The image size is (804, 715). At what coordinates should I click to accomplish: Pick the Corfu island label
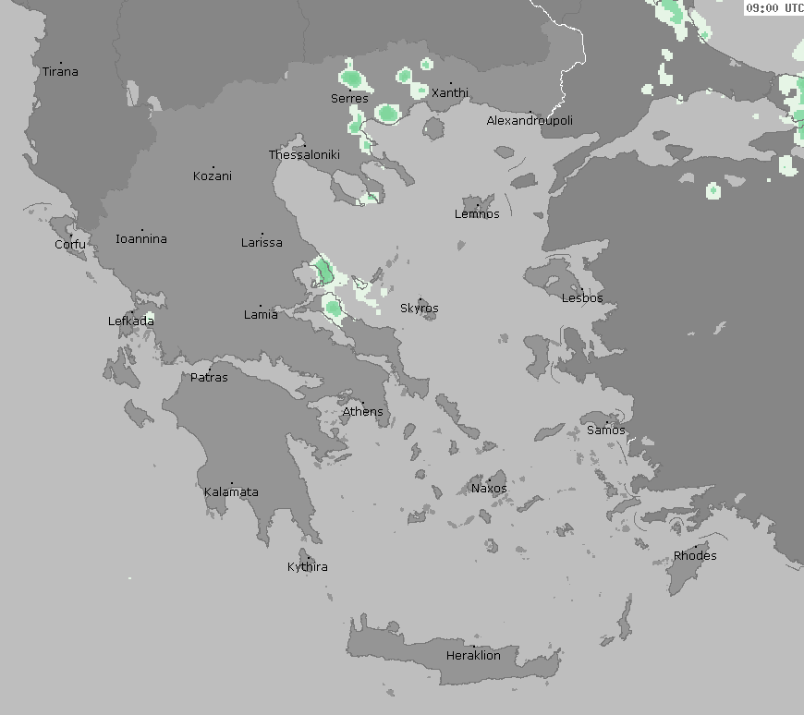coord(70,245)
